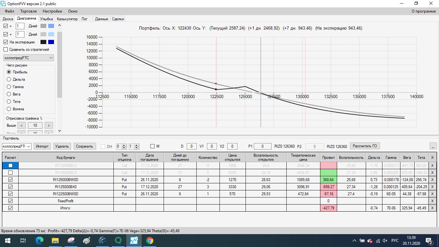Open the коллспредРТС strategy dropdown in chart panel
The height and width of the screenshot is (247, 439).
29,58
